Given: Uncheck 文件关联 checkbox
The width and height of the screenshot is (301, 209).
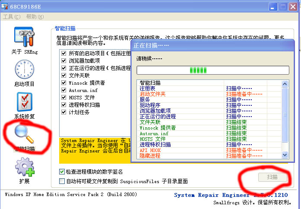Looking at the screenshot, I should pyautogui.click(x=63, y=75).
